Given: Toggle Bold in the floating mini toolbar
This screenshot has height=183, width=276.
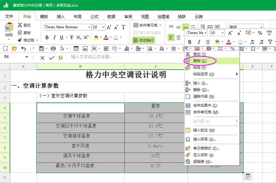Looking at the screenshot, I should click(190, 42).
